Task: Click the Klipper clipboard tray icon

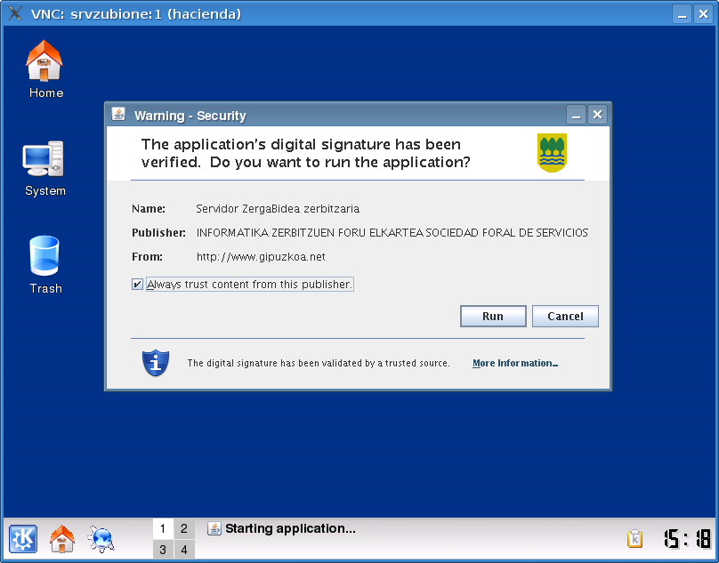Action: point(634,539)
